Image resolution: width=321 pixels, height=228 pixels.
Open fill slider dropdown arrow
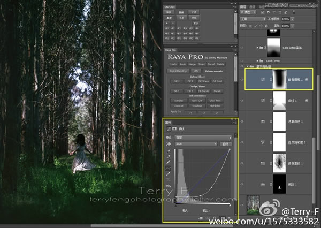pyautogui.click(x=293, y=26)
